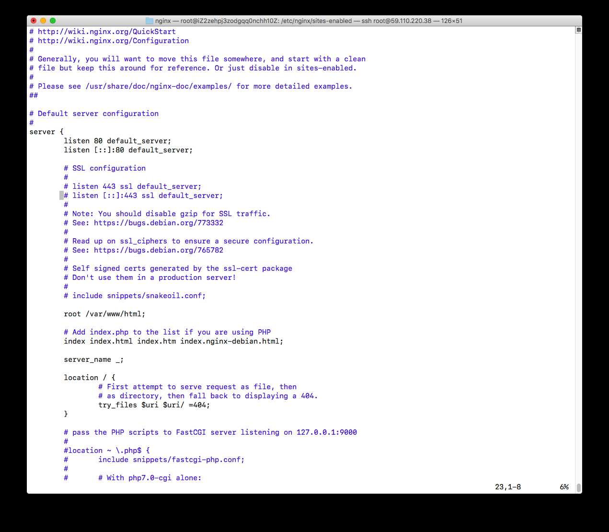Click the 'index index.html index.htm' directive line
The height and width of the screenshot is (532, 609).
173,341
